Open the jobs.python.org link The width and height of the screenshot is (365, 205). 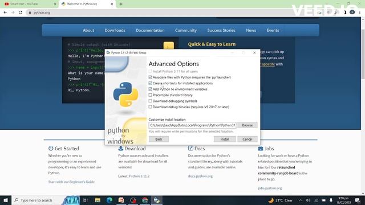[x=270, y=188]
